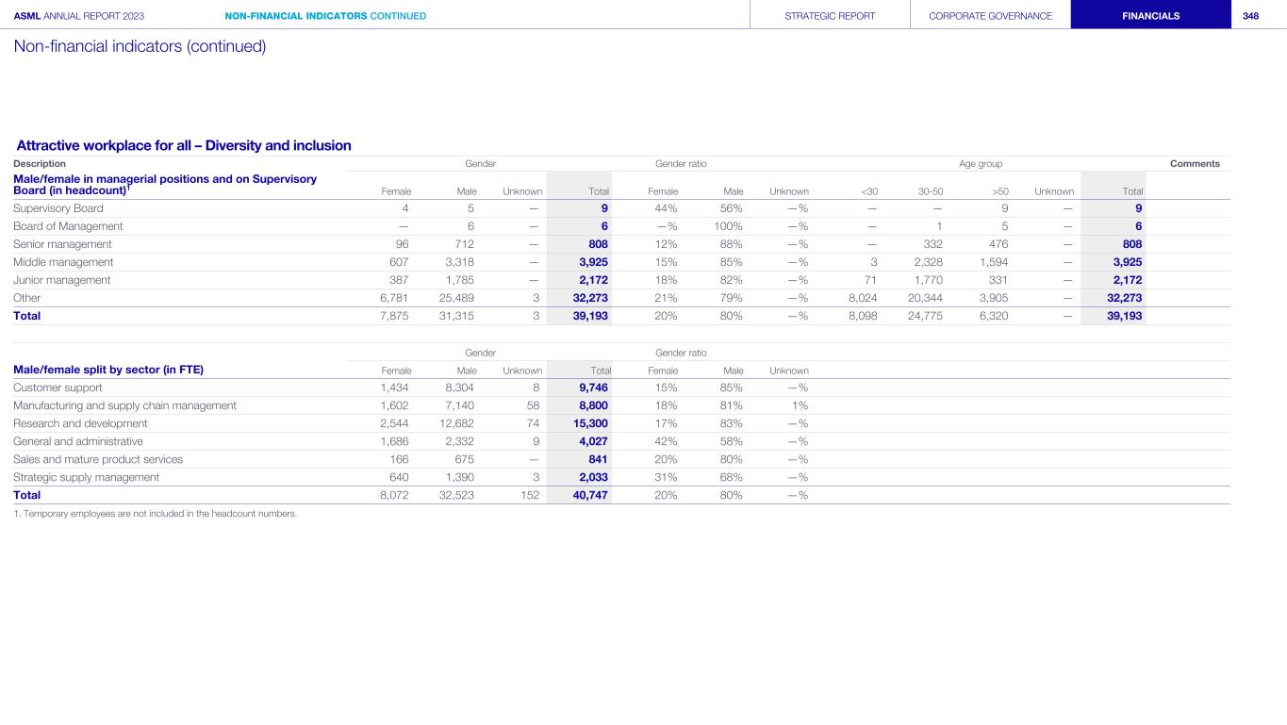Click the temporary employees footnote text

[155, 514]
